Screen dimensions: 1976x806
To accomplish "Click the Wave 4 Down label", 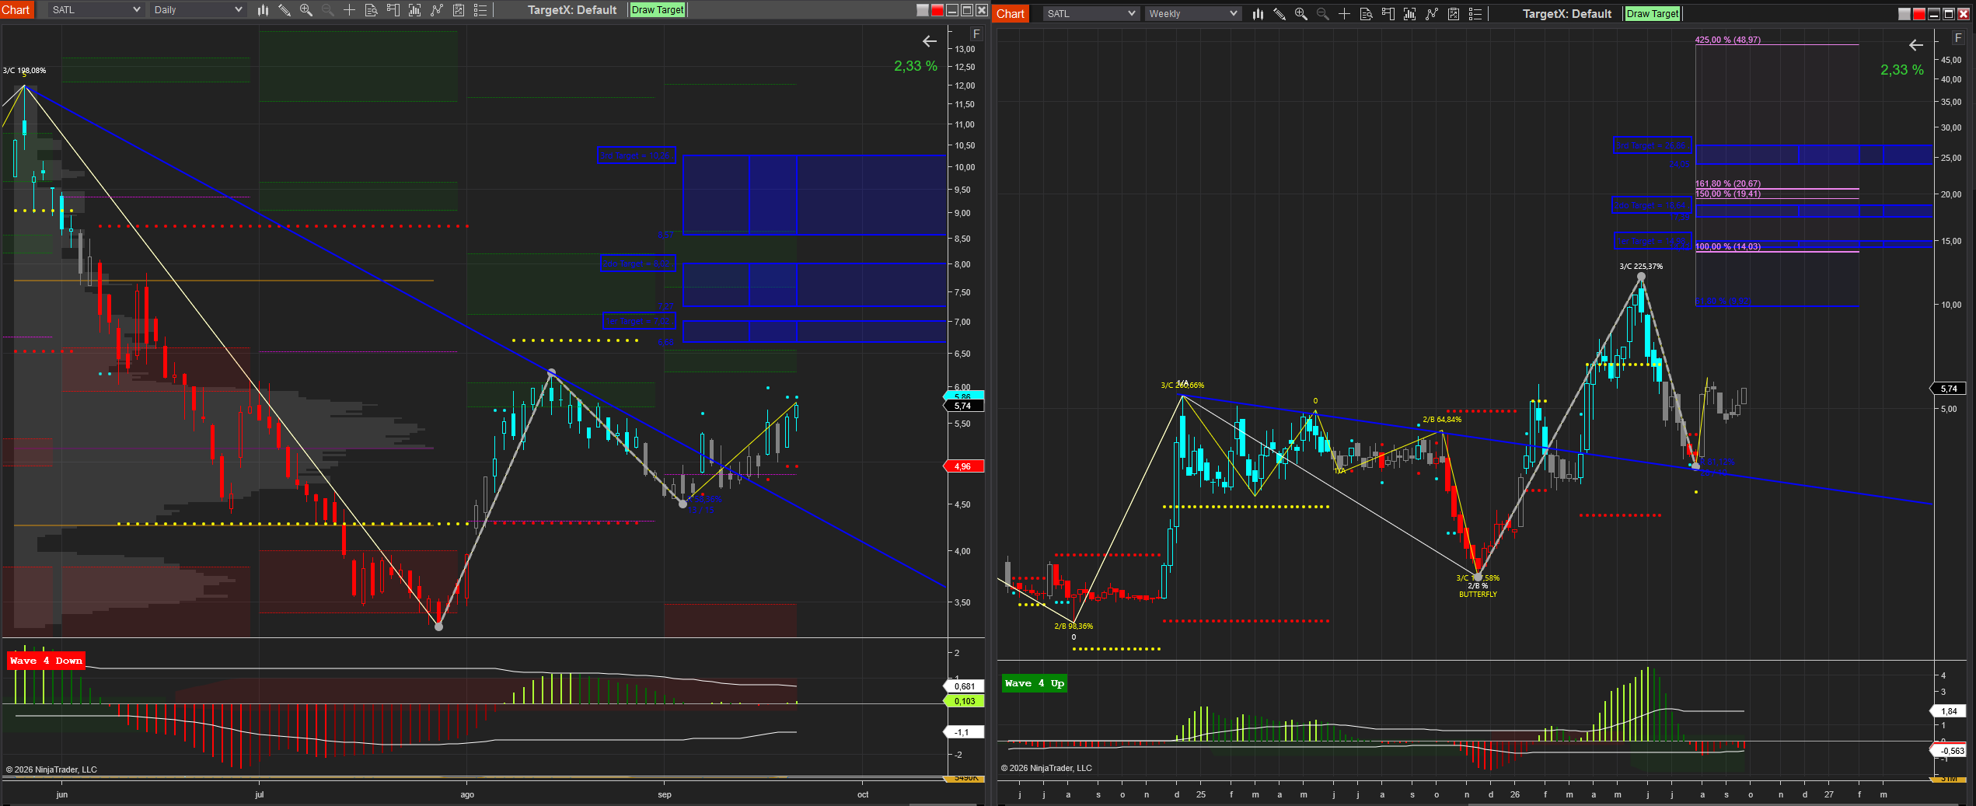I will (x=46, y=661).
